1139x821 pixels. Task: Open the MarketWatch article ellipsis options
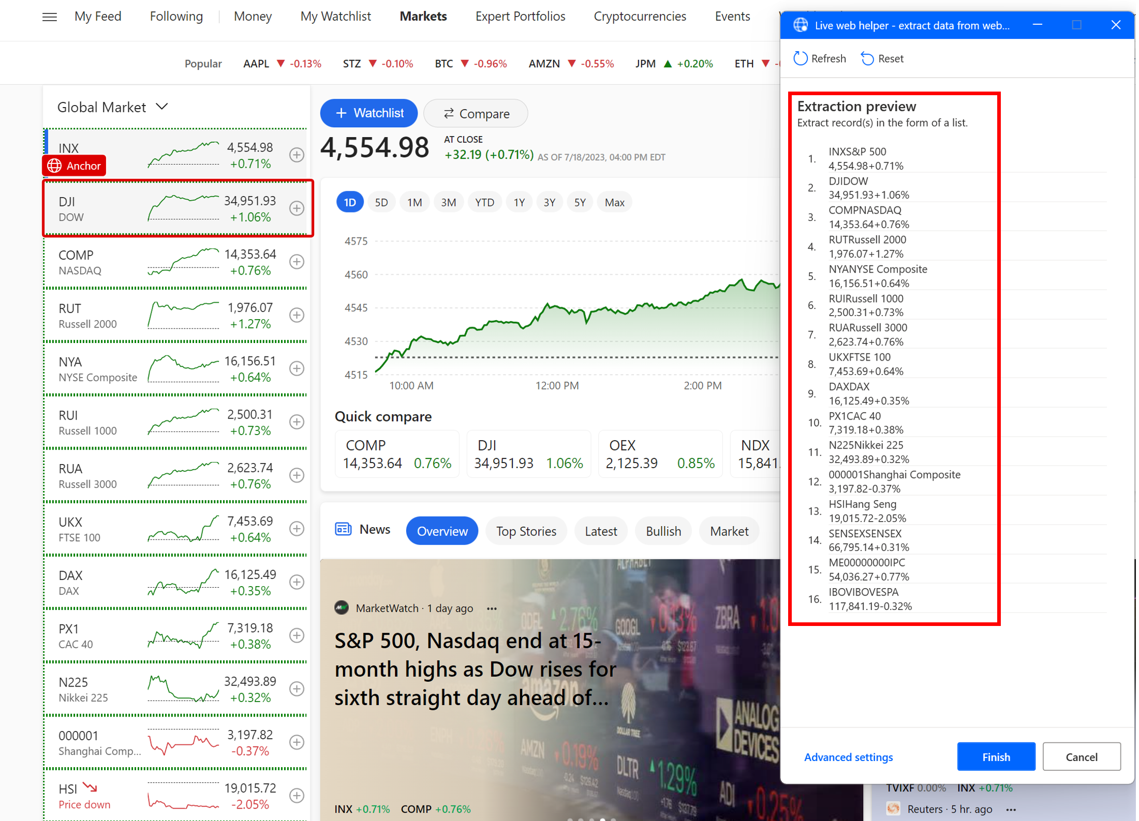tap(492, 608)
